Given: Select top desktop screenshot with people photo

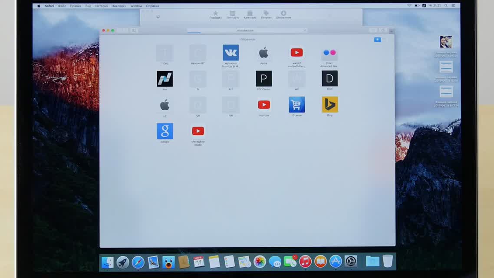Looking at the screenshot, I should [446, 42].
